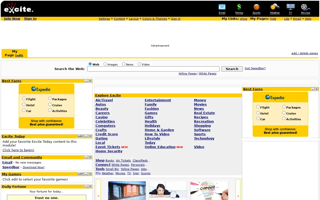
Task: Select the Images search radio button
Action: coord(105,64)
